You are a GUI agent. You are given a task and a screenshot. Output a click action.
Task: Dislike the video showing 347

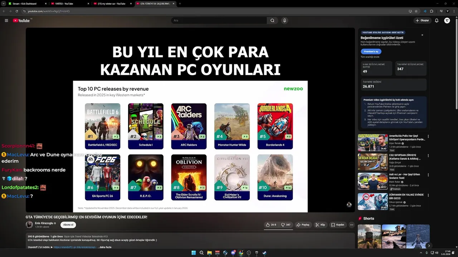click(x=286, y=225)
